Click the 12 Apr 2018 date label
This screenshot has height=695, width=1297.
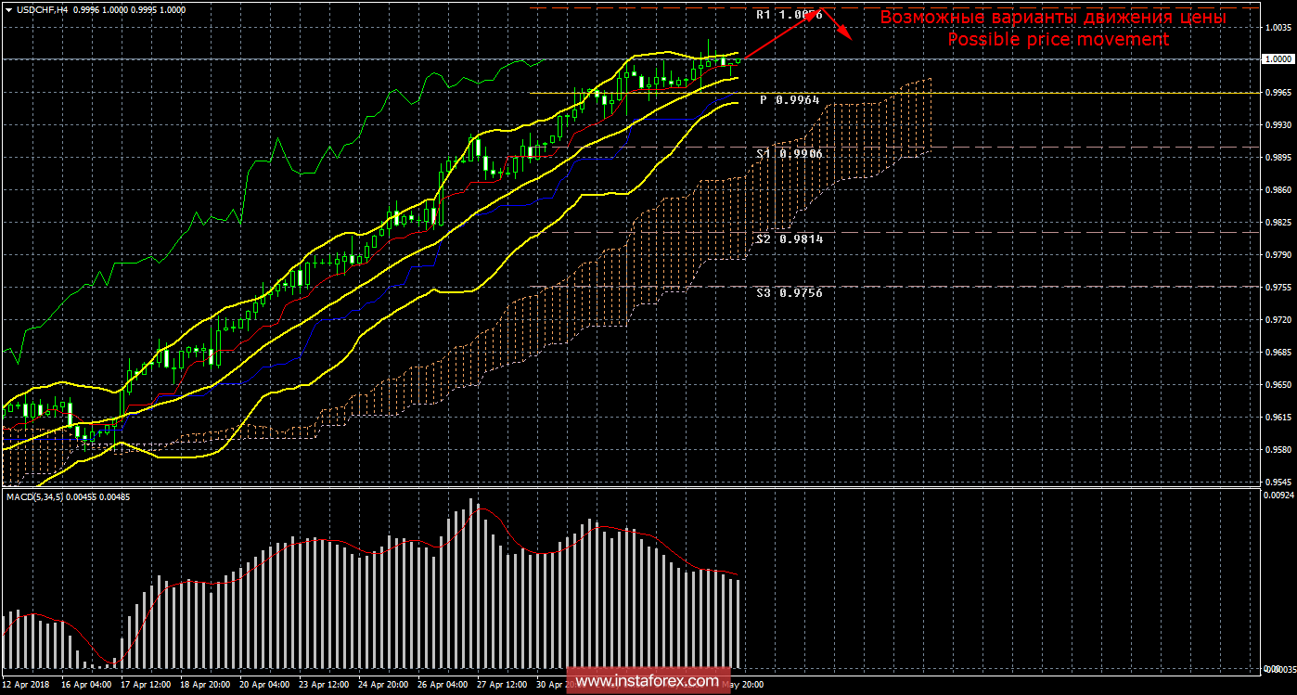pyautogui.click(x=27, y=684)
